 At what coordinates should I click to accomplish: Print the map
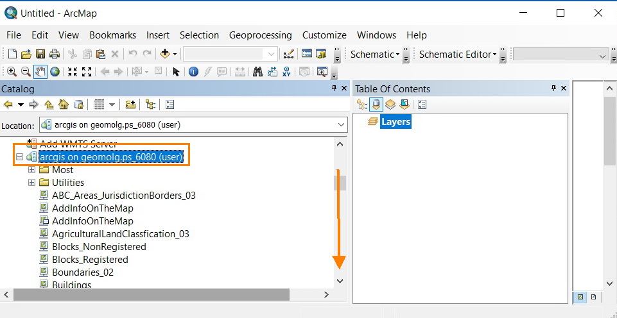click(x=55, y=54)
